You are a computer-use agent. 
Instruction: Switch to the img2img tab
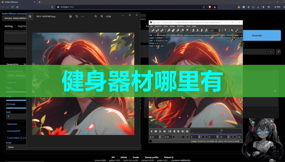22,26
